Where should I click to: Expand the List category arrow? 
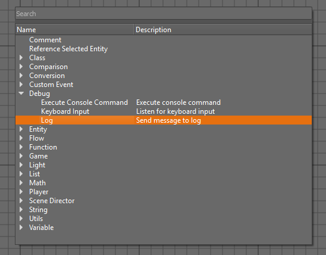[21, 174]
